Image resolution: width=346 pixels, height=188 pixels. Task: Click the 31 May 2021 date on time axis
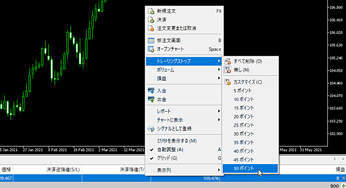pos(311,150)
